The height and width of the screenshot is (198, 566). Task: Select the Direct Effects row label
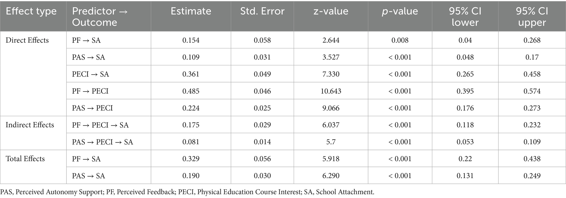27,40
